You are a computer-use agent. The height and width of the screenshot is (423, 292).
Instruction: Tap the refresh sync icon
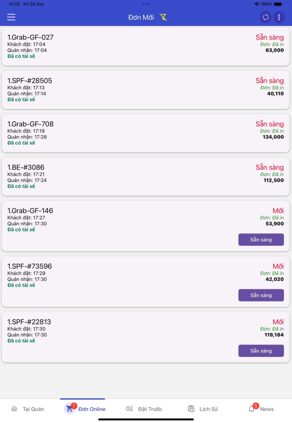point(266,17)
